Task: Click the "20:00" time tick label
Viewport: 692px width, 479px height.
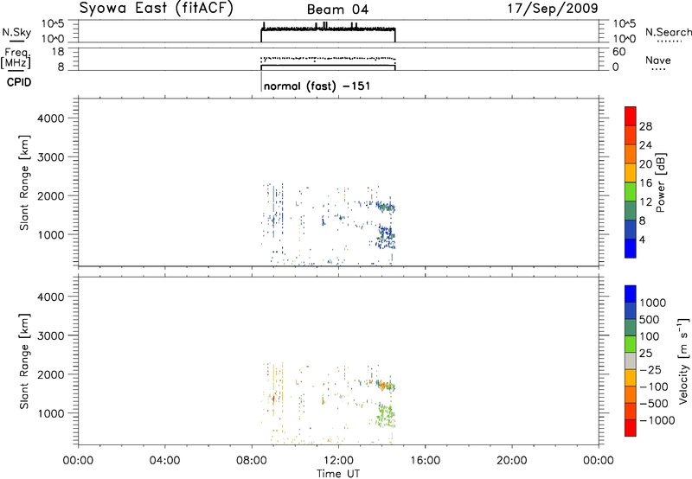Action: coord(511,461)
